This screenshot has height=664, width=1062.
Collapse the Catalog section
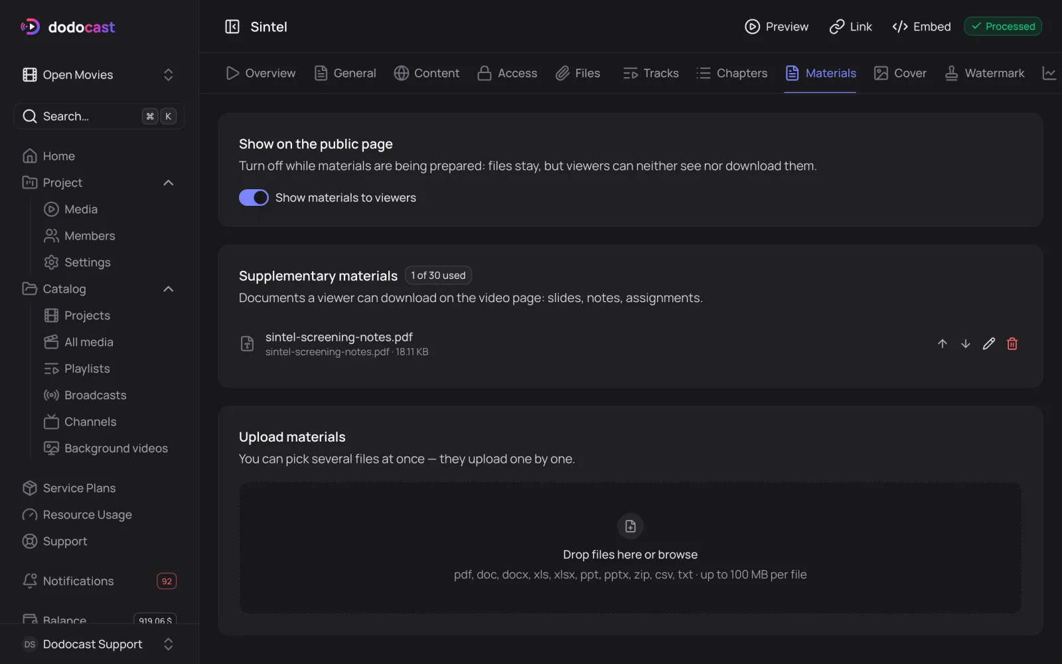tap(169, 289)
